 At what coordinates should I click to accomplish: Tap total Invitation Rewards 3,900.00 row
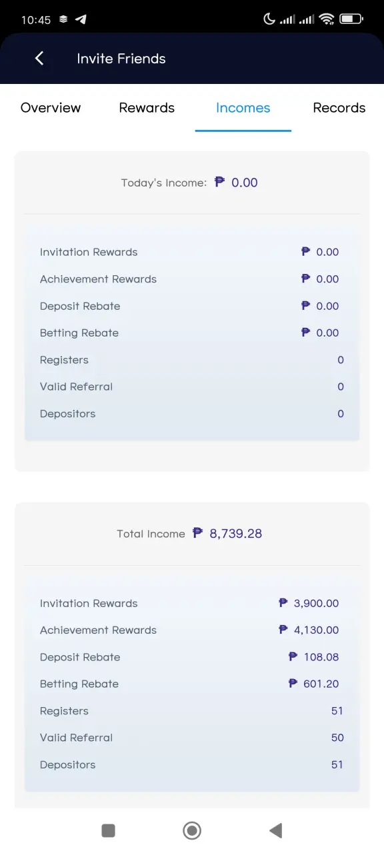(x=192, y=603)
